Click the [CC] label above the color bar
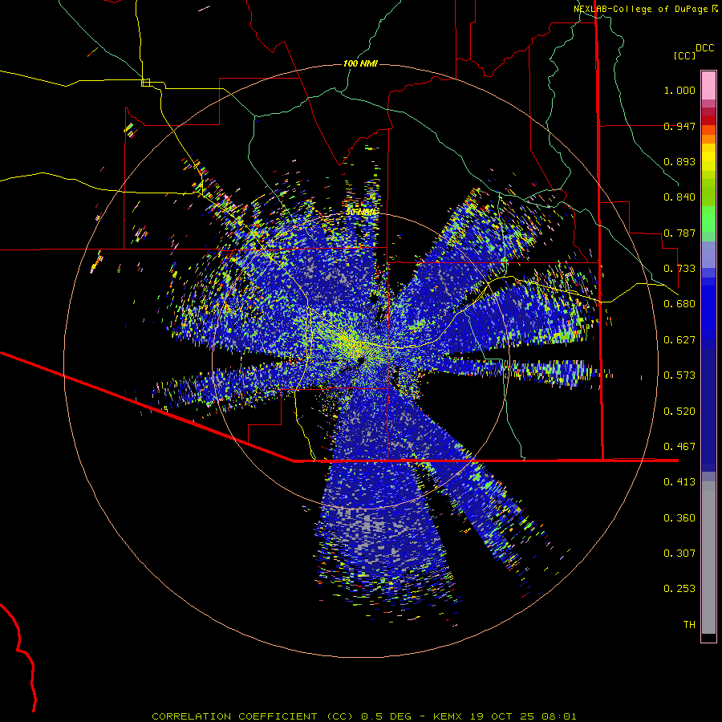722x722 pixels. (684, 55)
